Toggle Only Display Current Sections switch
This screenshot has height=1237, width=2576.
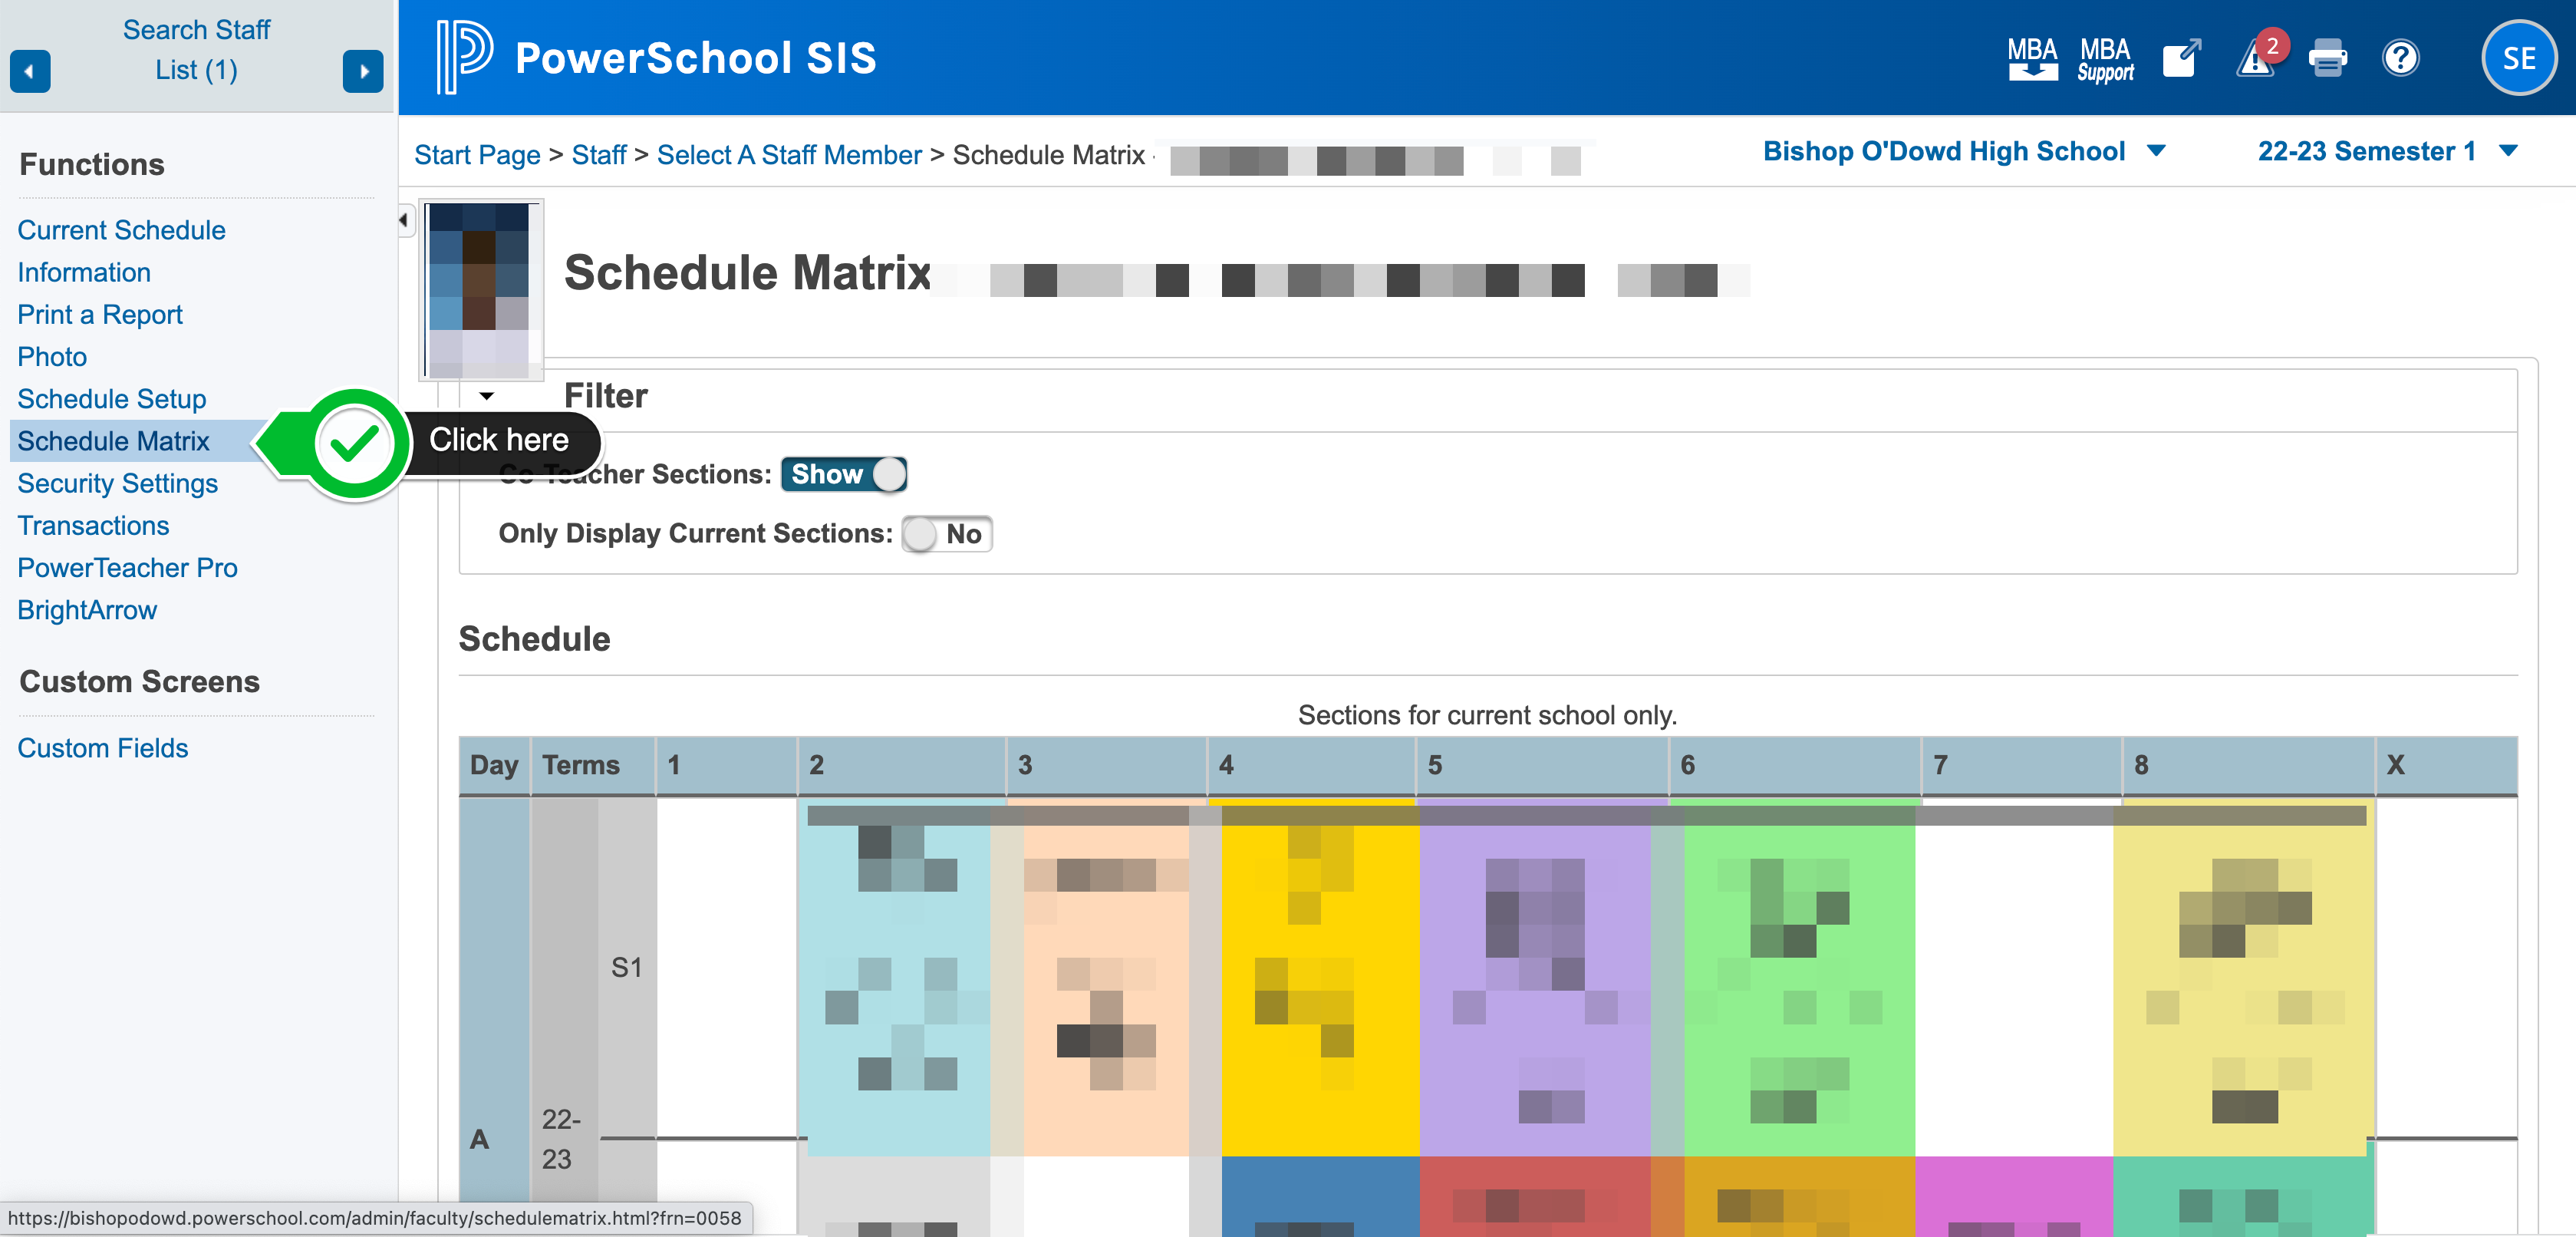(946, 534)
